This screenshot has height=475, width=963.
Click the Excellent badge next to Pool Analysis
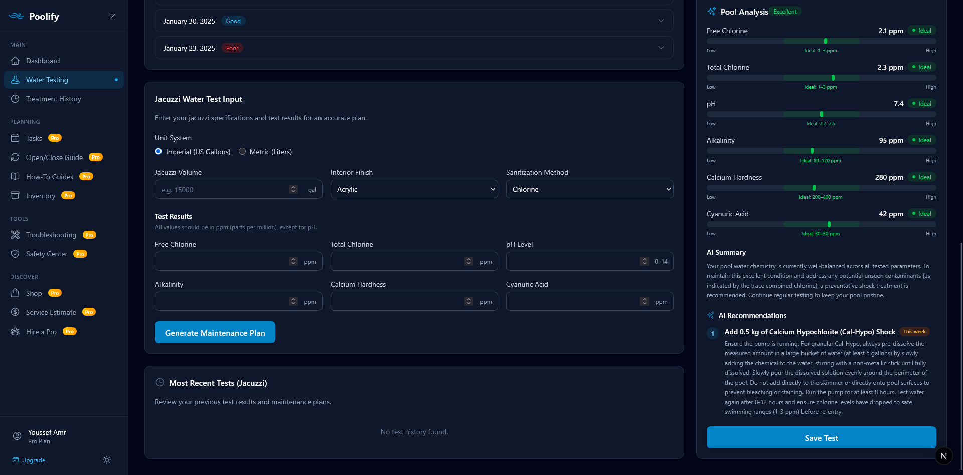pos(785,12)
